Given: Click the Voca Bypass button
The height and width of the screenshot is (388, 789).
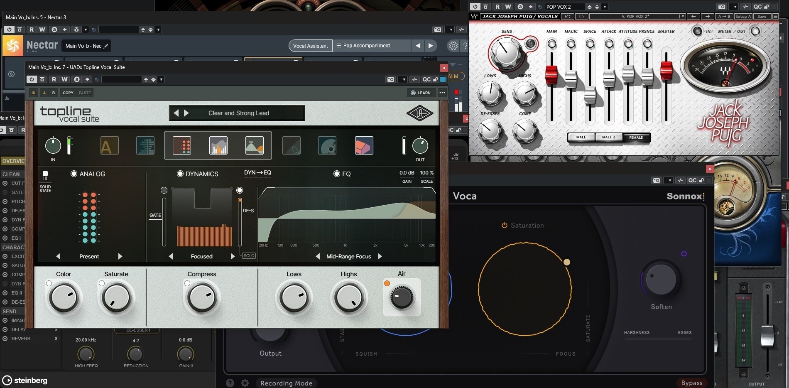Looking at the screenshot, I should [x=692, y=383].
